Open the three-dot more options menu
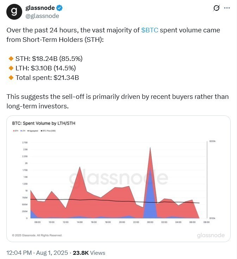Screen dimensions: 237x259 tap(228, 8)
